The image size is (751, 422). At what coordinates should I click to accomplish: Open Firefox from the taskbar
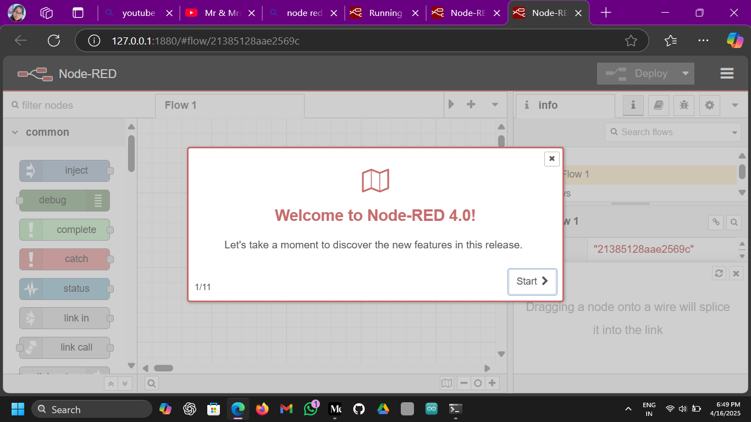pos(262,409)
